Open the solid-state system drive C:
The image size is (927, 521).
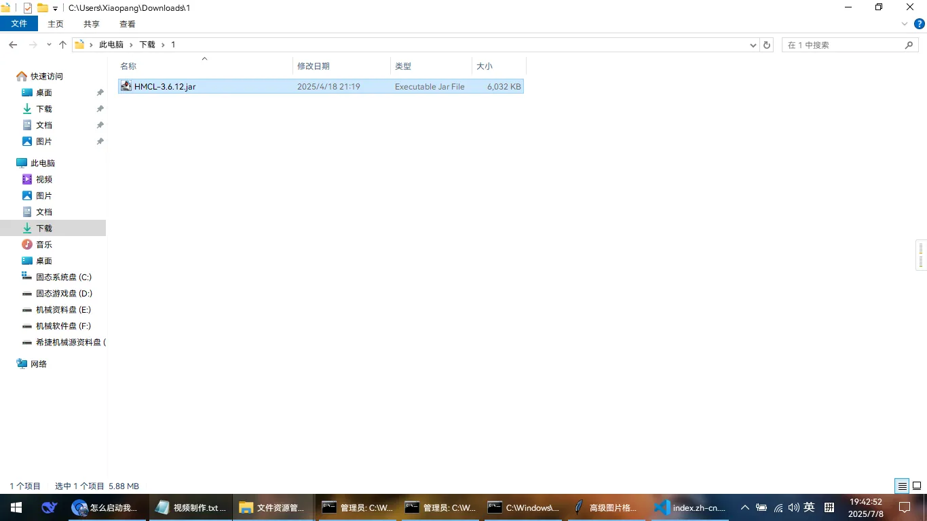tap(63, 277)
